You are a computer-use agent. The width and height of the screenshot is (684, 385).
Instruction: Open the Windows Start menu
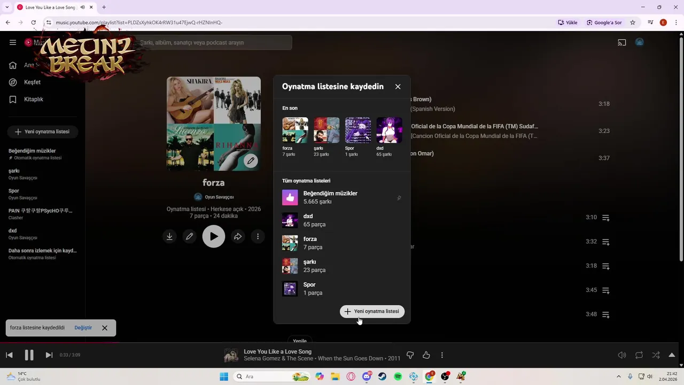click(224, 376)
